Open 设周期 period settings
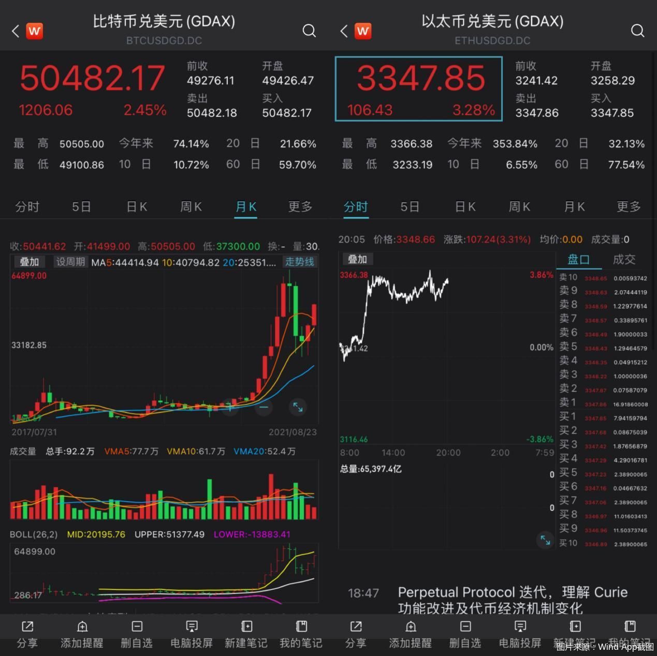657x656 pixels. coord(70,262)
